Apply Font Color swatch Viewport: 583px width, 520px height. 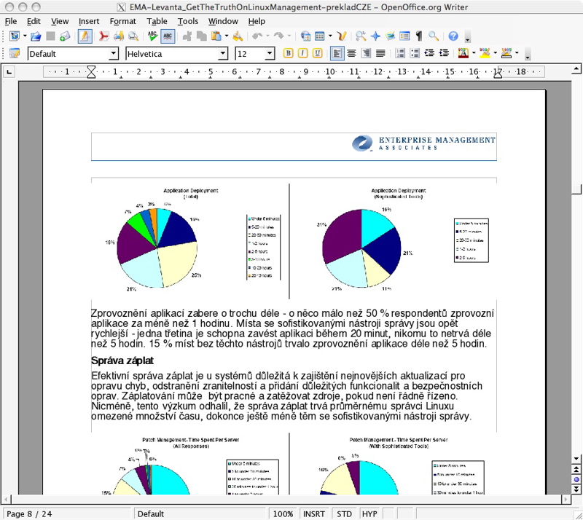(x=463, y=53)
